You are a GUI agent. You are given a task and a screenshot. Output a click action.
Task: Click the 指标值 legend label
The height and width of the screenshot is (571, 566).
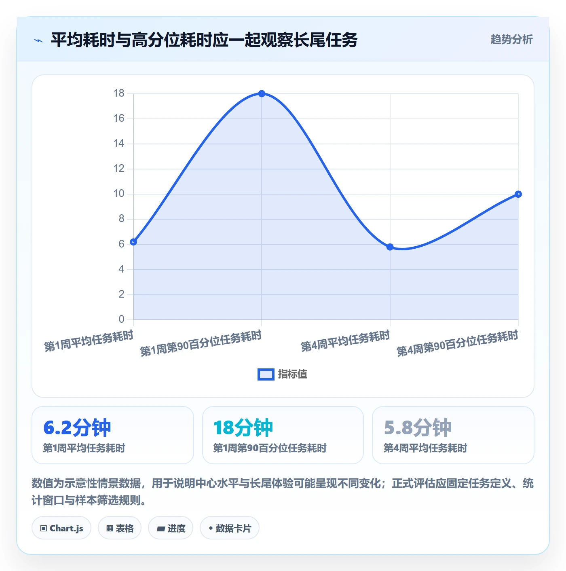click(x=292, y=374)
